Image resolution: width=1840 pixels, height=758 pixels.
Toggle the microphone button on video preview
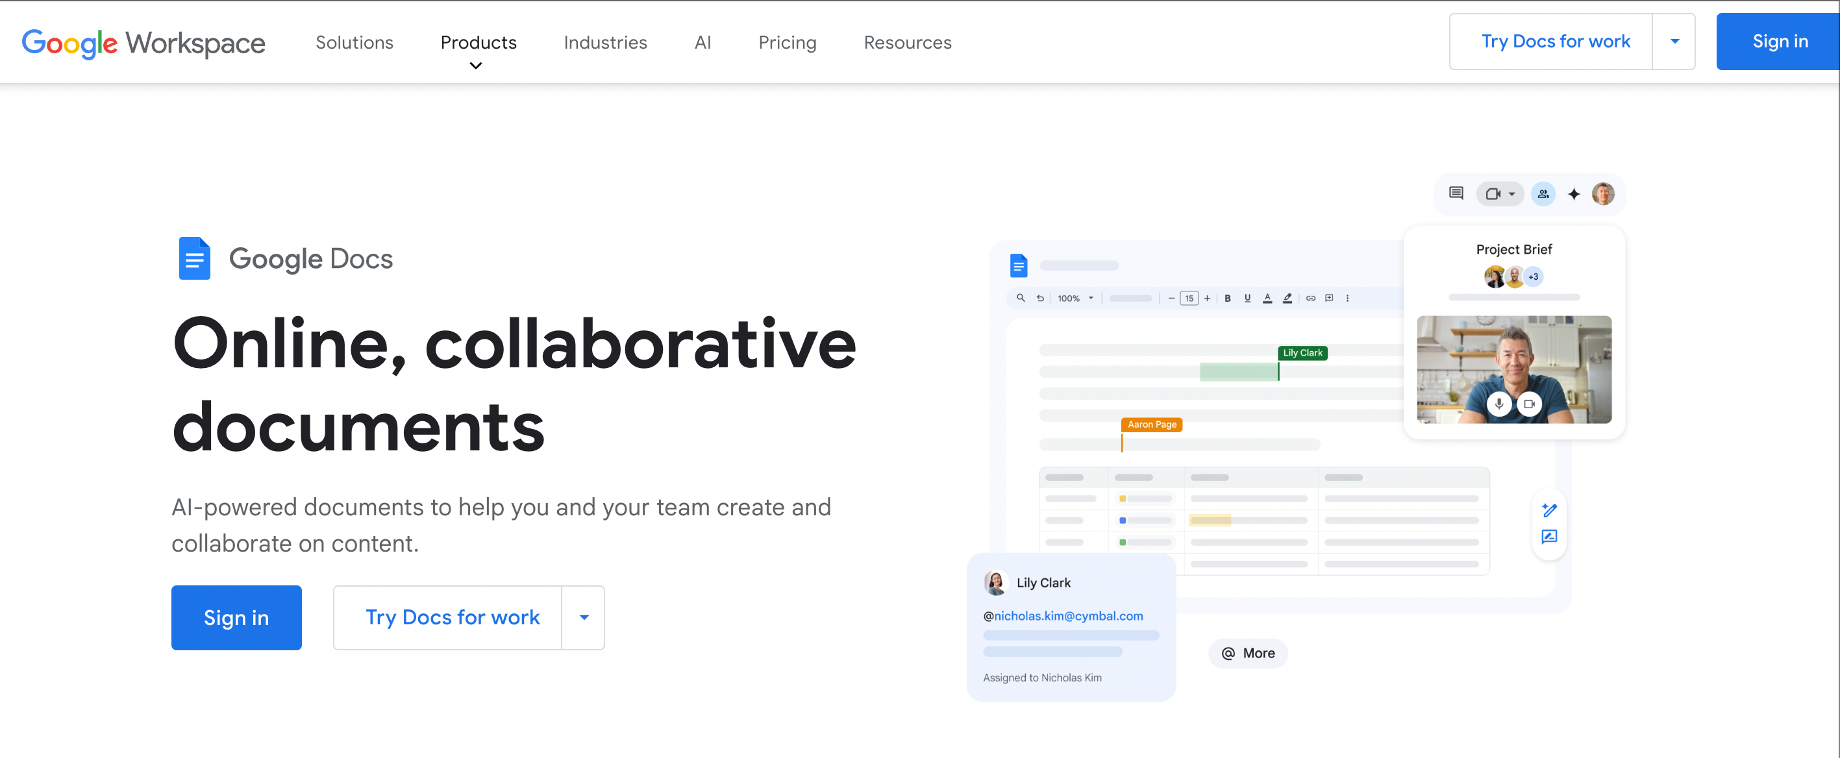[x=1498, y=404]
